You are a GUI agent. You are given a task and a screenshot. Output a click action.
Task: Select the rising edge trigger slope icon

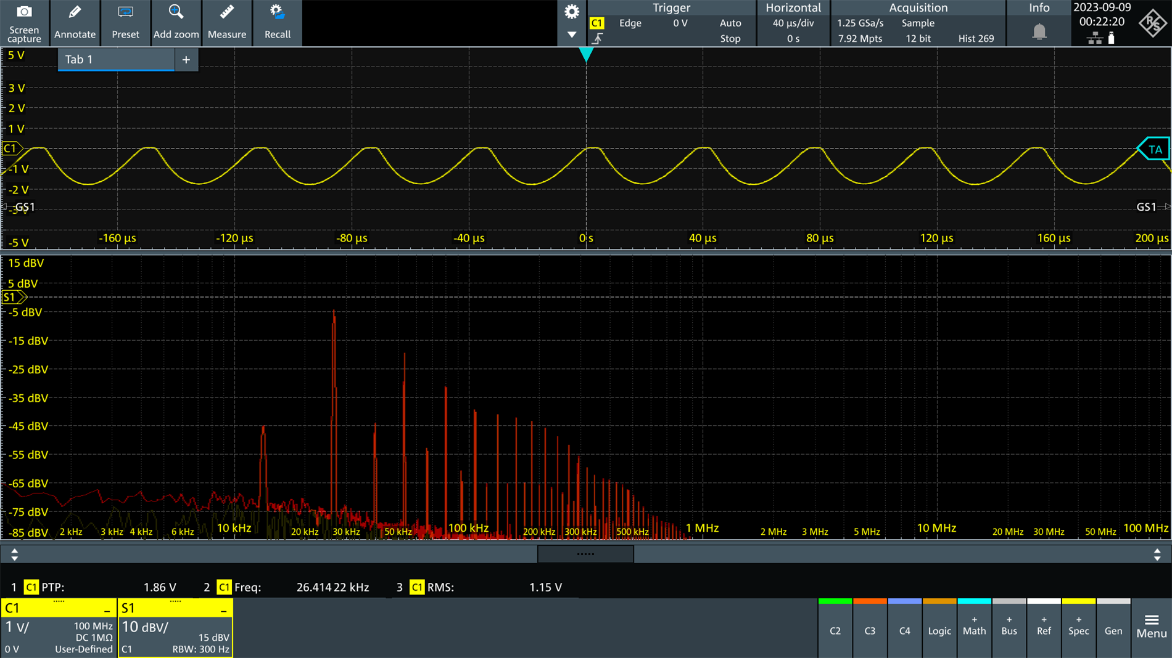597,39
